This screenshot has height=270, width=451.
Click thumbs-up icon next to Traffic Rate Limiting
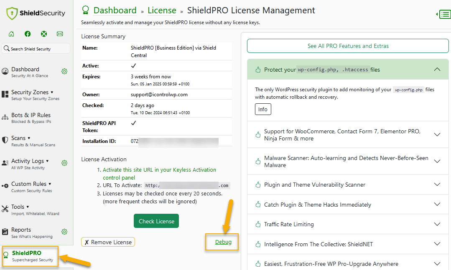coord(258,224)
